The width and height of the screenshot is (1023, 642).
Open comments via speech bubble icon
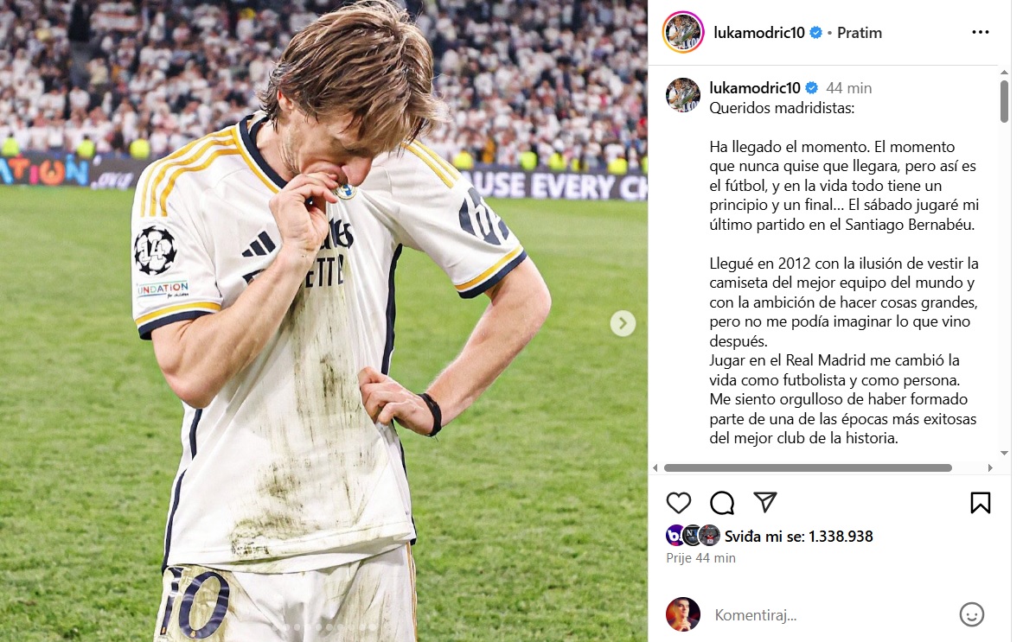[722, 503]
